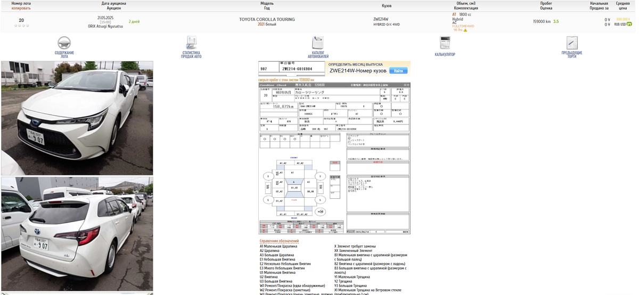Image resolution: width=639 pixels, height=295 pixels.
Task: Open the Каталог автомобилей icon
Action: pyautogui.click(x=318, y=43)
